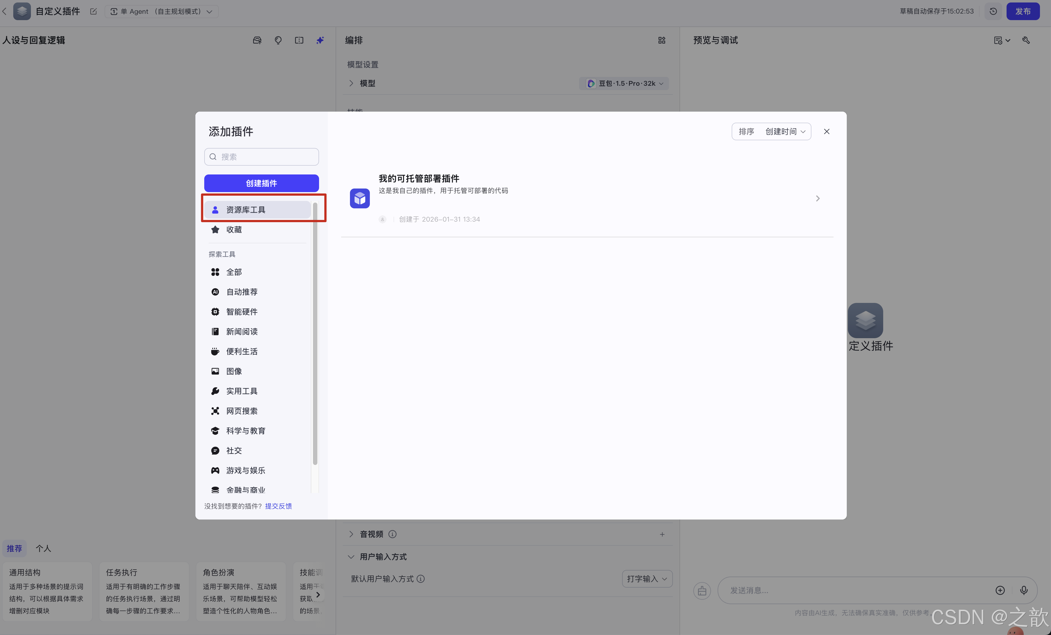Switch to the 个人 tab
This screenshot has width=1051, height=635.
point(43,548)
